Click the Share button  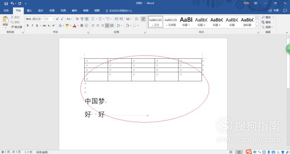(x=274, y=10)
